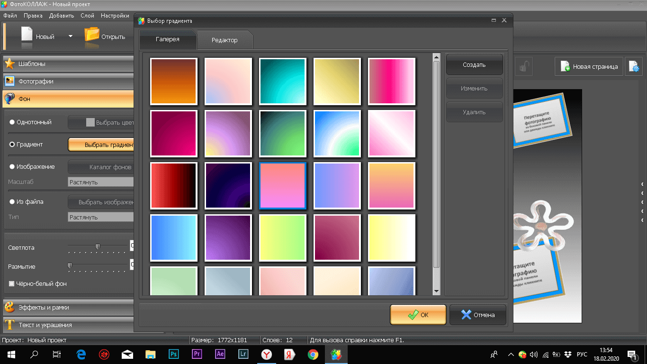Click the Выбрать градиент button

[101, 145]
